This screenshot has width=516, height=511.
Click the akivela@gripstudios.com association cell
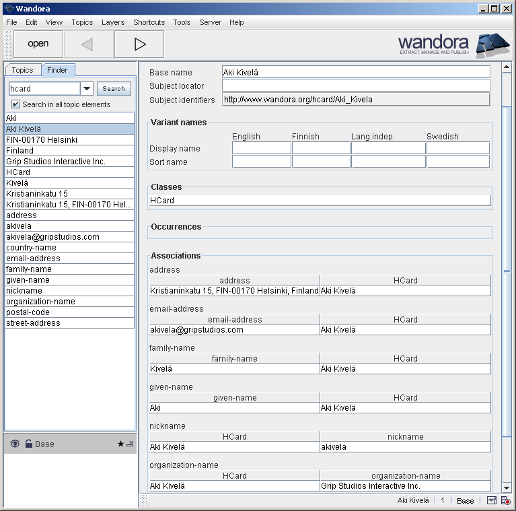tap(234, 330)
